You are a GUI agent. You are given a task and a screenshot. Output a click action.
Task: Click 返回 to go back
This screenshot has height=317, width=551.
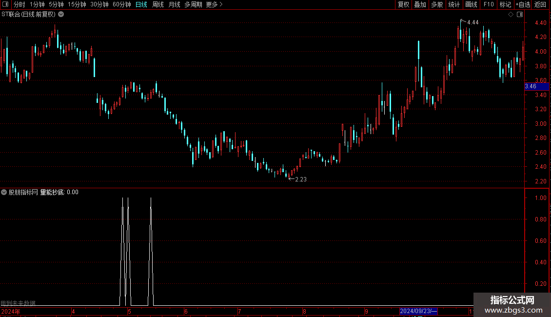540,4
